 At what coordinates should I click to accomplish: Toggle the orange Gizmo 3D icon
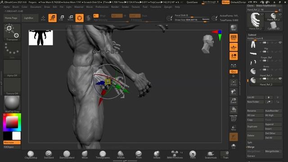pos(79,18)
